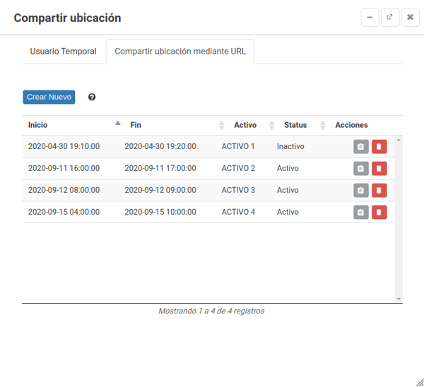
Task: Copy URL for the ACTIVO 2 row
Action: [x=360, y=168]
